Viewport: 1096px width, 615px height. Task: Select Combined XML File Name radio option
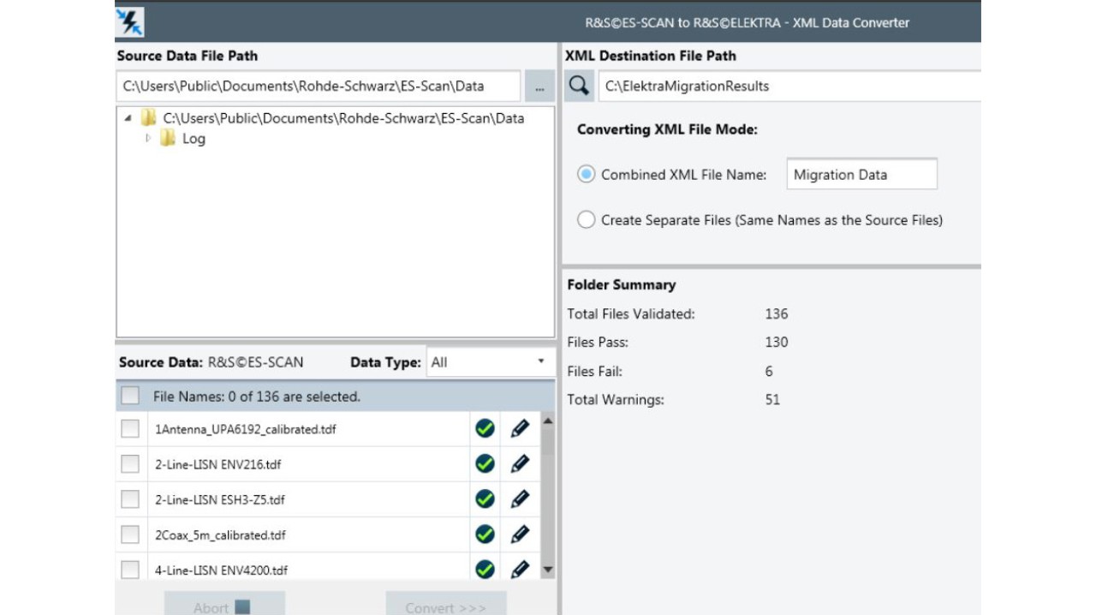(x=586, y=174)
